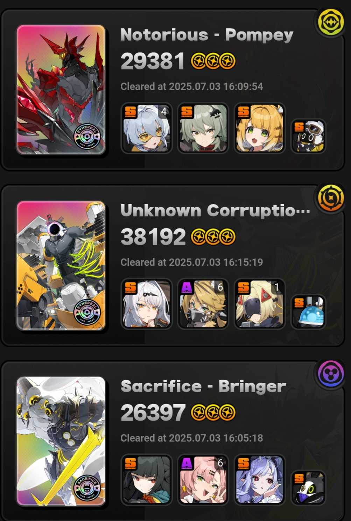
Task: Select the purple-haired agent in Bringer team
Action: click(259, 480)
